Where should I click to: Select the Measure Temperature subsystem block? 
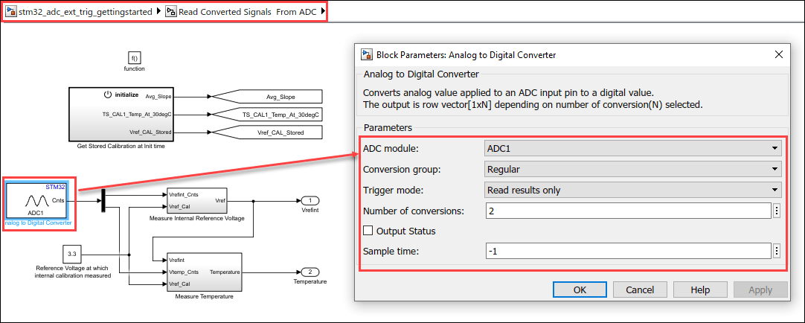point(205,272)
